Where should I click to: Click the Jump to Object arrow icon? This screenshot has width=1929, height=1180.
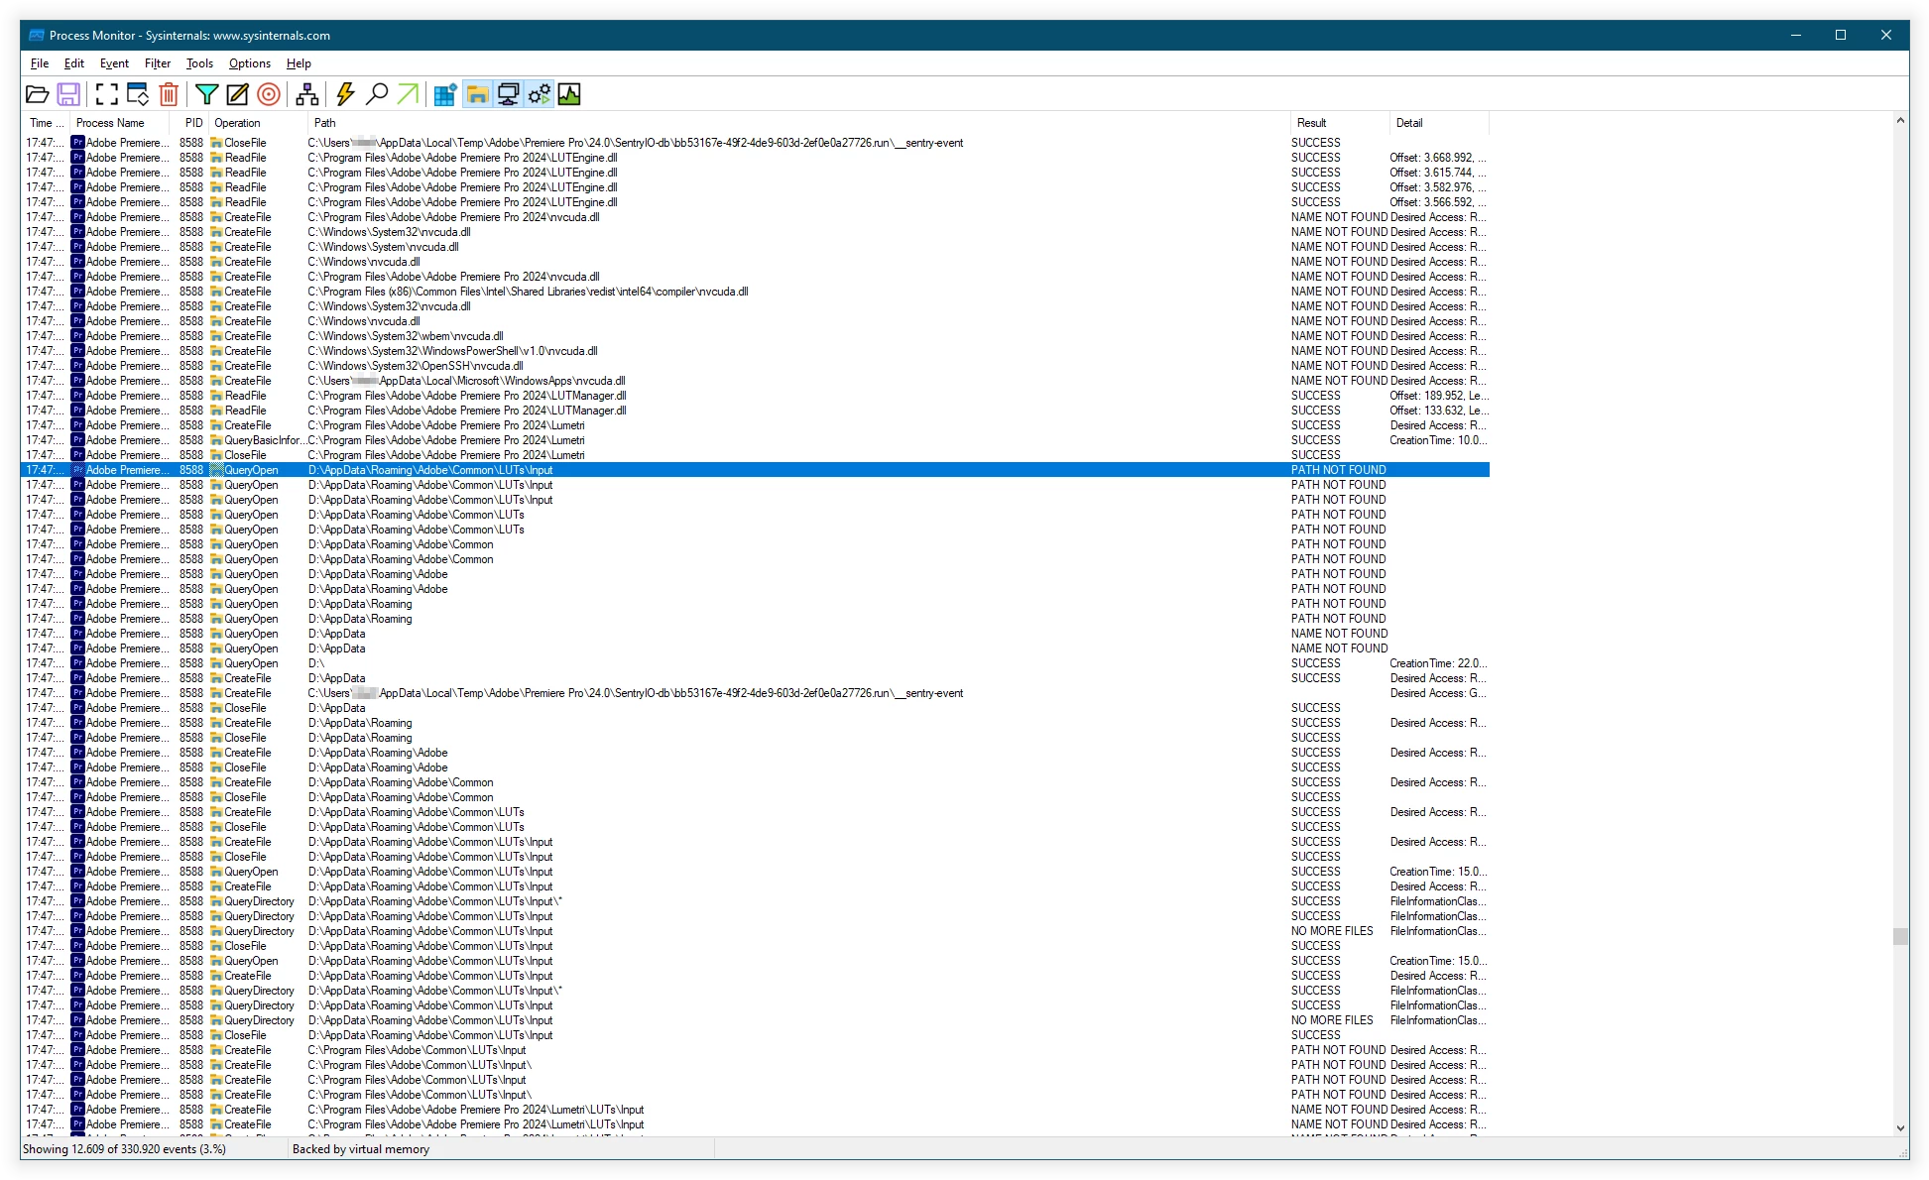408,94
